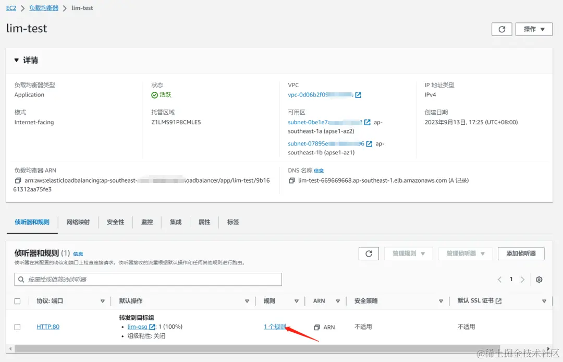Click 信息 link next to DNS 名称

319,171
